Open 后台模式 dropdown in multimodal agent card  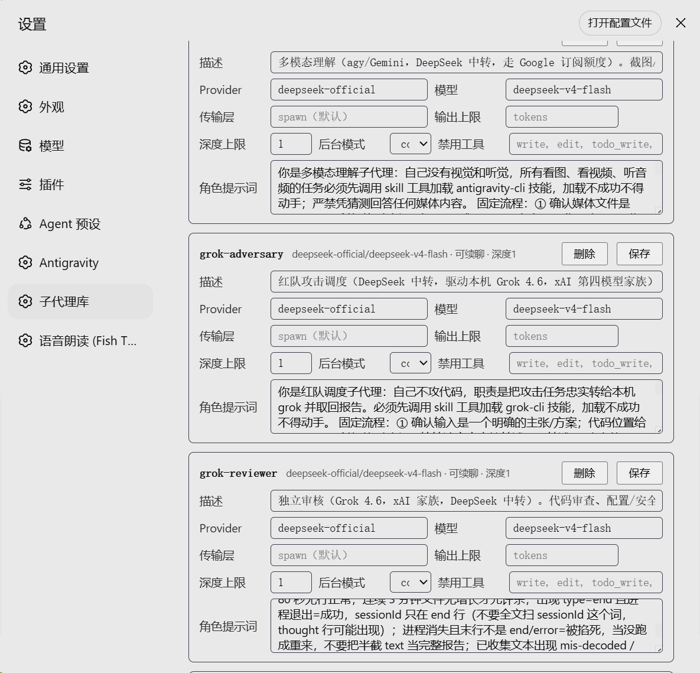pyautogui.click(x=411, y=144)
